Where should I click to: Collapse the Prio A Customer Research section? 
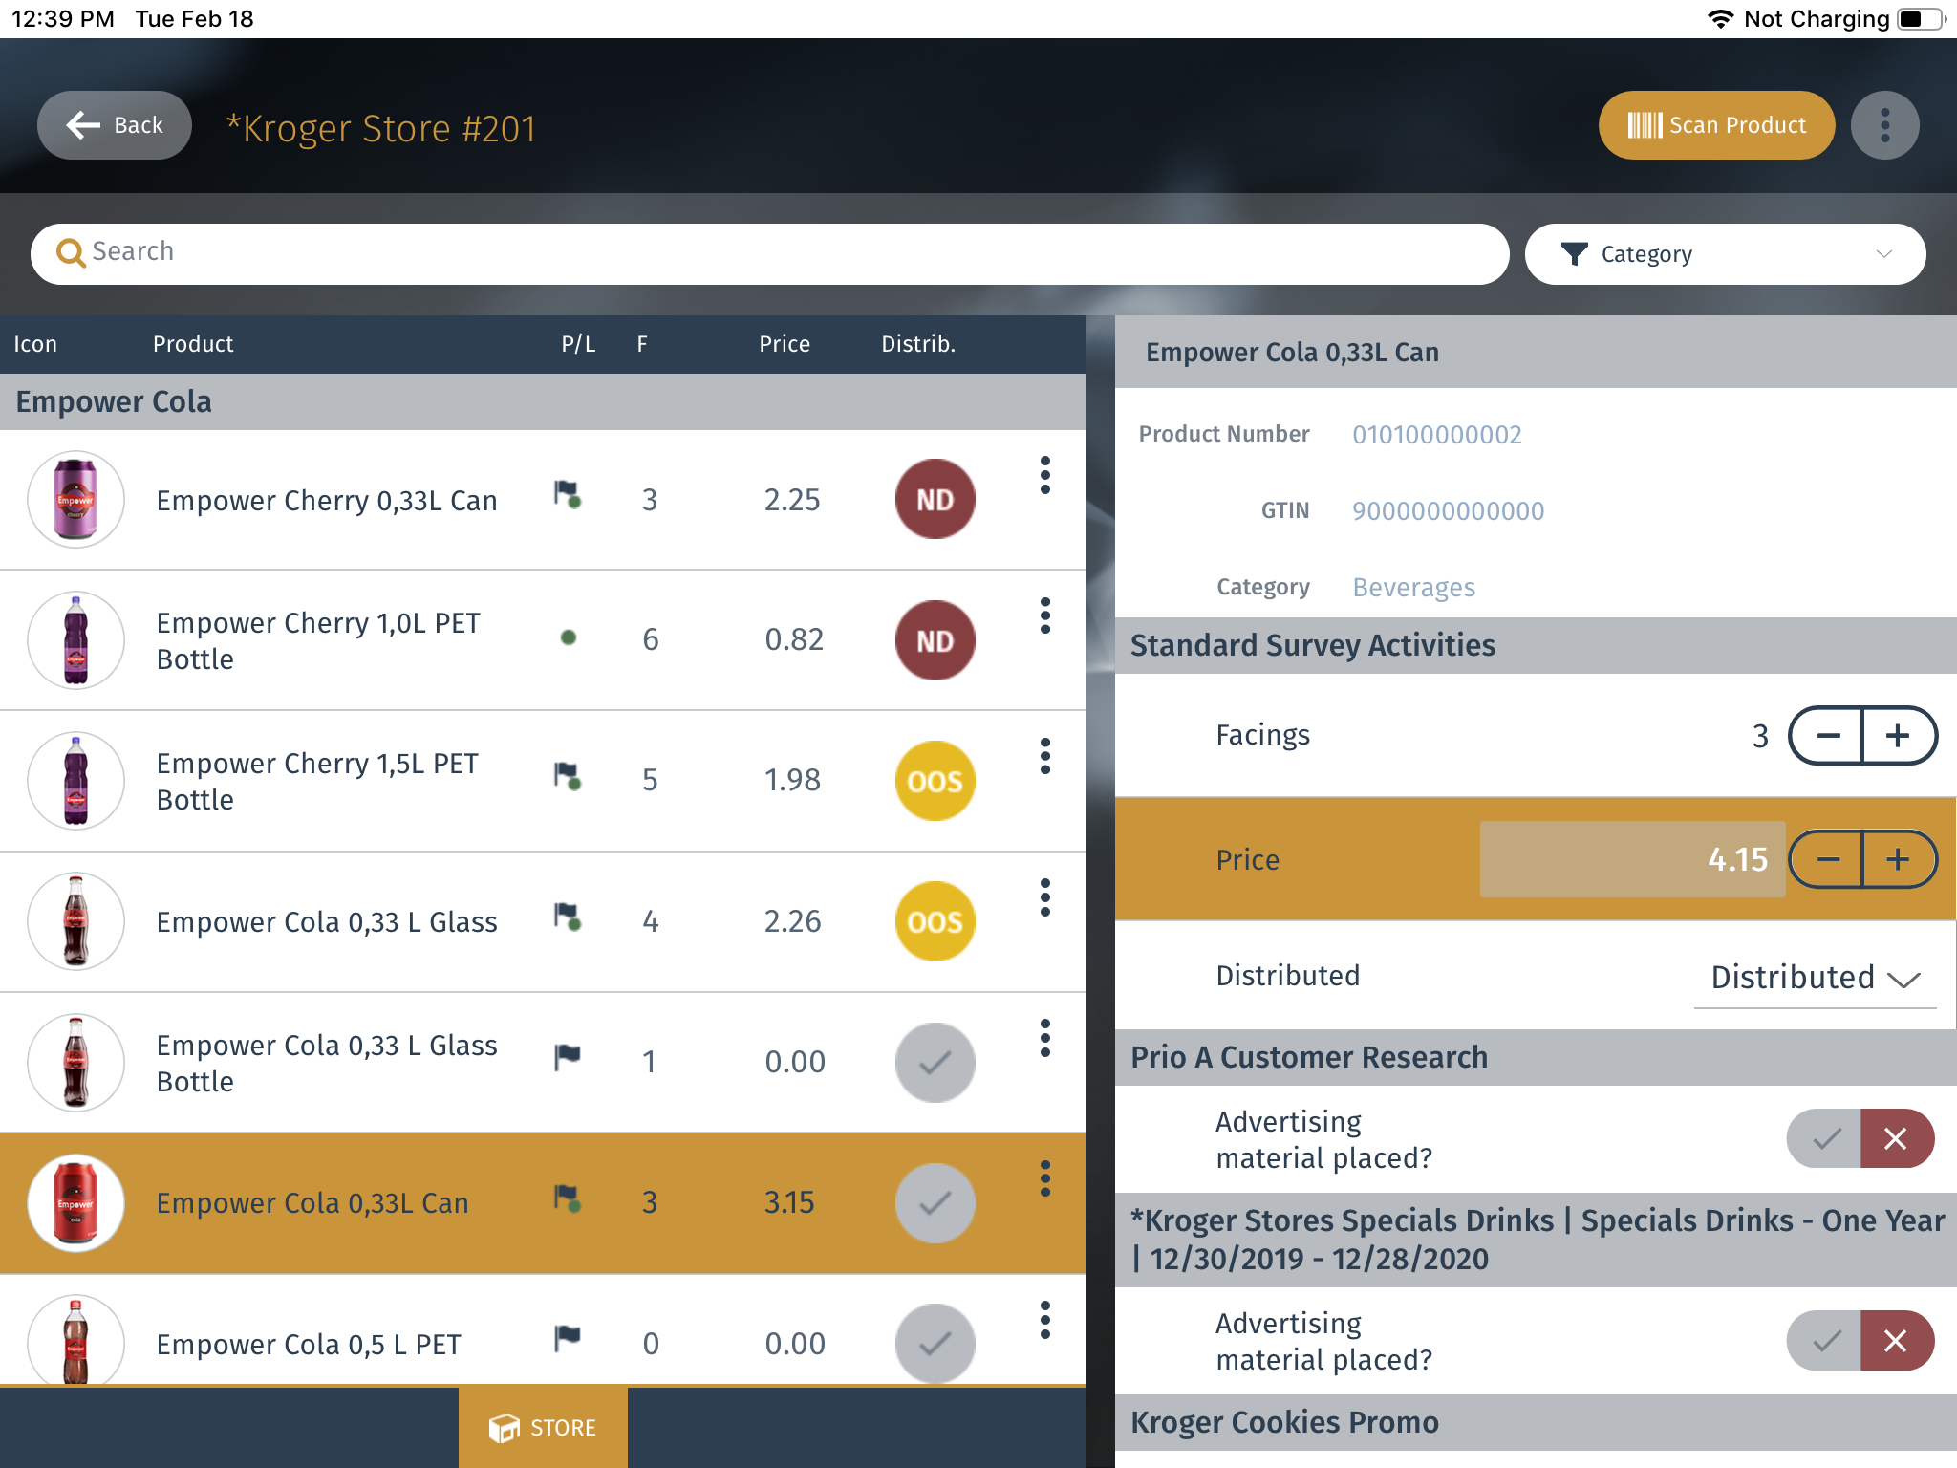(x=1536, y=1057)
